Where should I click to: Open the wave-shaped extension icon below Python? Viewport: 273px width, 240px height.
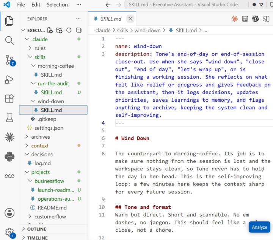9,176
